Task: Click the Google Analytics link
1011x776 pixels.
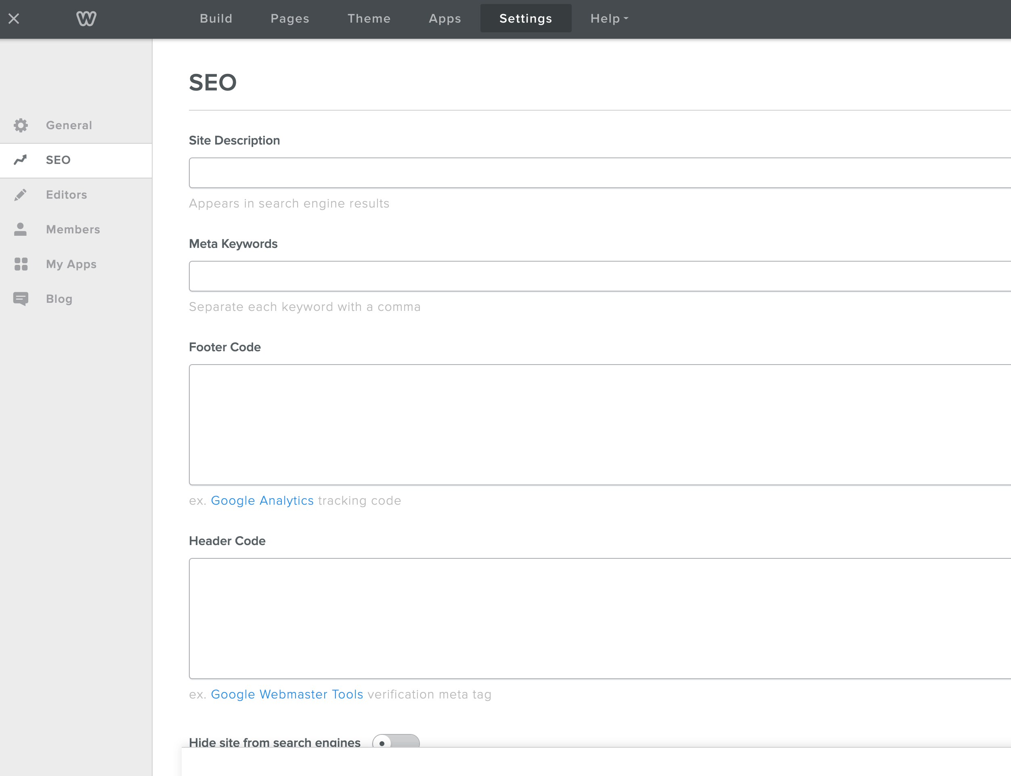Action: click(x=262, y=501)
